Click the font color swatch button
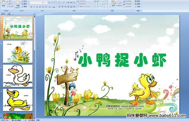 pyautogui.click(x=54, y=7)
